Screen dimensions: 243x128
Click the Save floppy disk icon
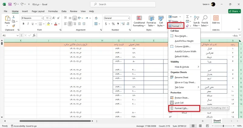coord(10,4)
